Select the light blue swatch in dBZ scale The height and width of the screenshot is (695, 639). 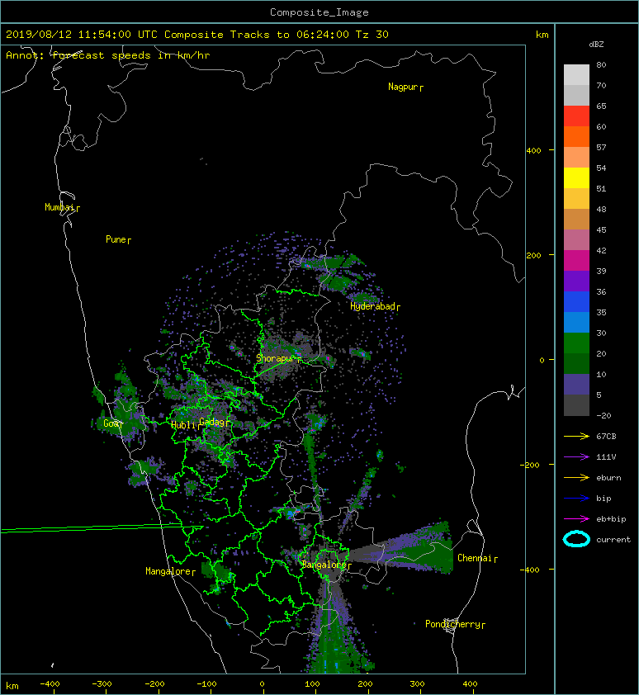point(576,322)
